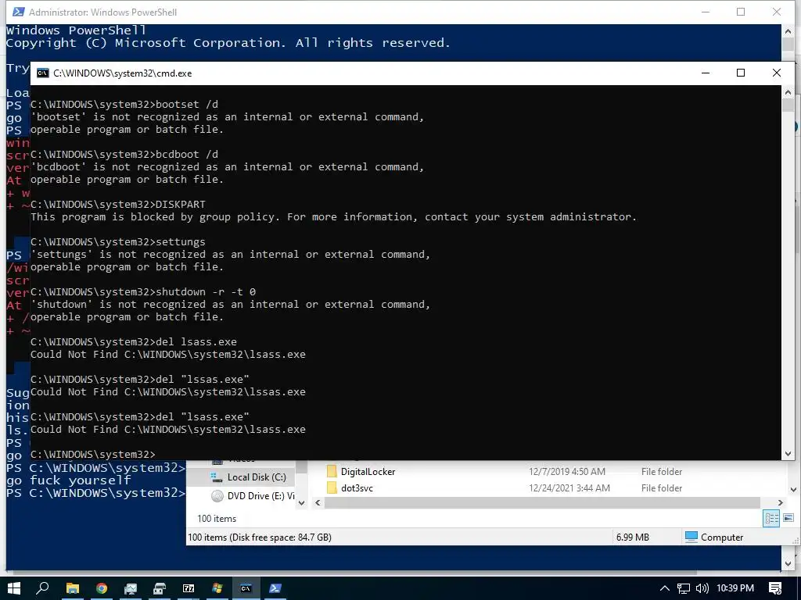This screenshot has width=801, height=600.
Task: Show hidden system tray icons
Action: tap(665, 588)
